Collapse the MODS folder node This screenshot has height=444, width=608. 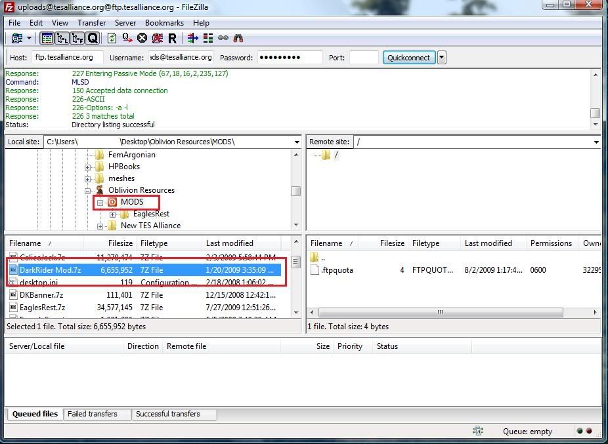pos(100,203)
